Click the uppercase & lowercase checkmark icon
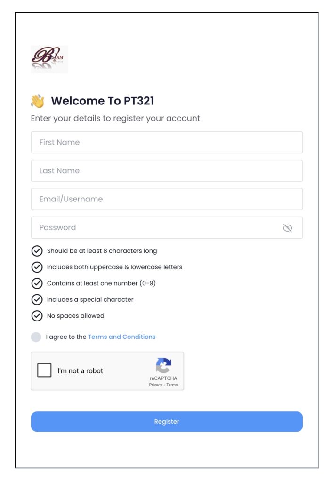Screen dimensions: 331x482 click(x=37, y=267)
